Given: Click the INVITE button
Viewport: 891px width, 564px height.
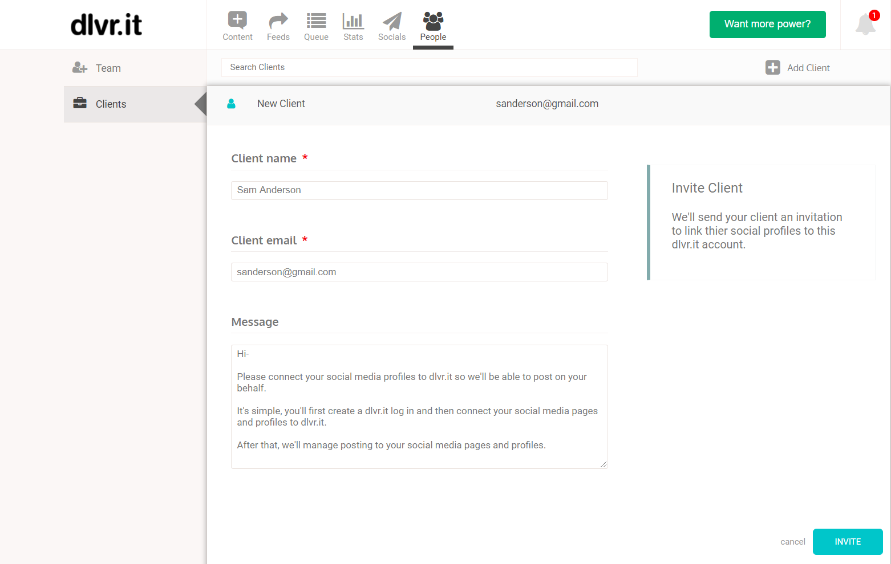Looking at the screenshot, I should 848,542.
